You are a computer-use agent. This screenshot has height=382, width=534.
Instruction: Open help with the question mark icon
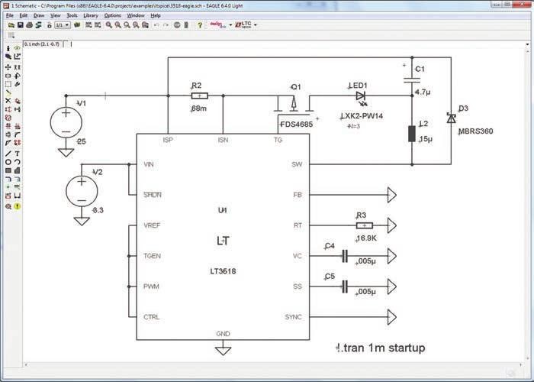tap(200, 25)
